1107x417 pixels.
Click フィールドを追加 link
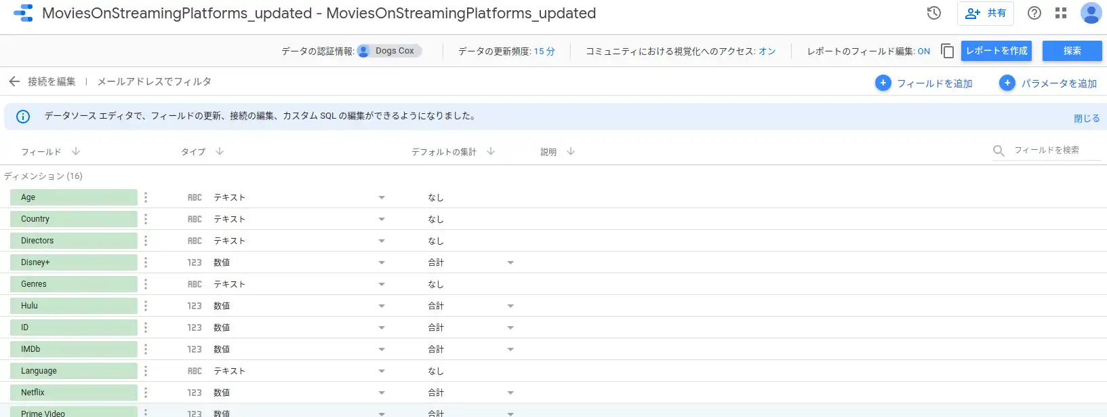pyautogui.click(x=935, y=83)
